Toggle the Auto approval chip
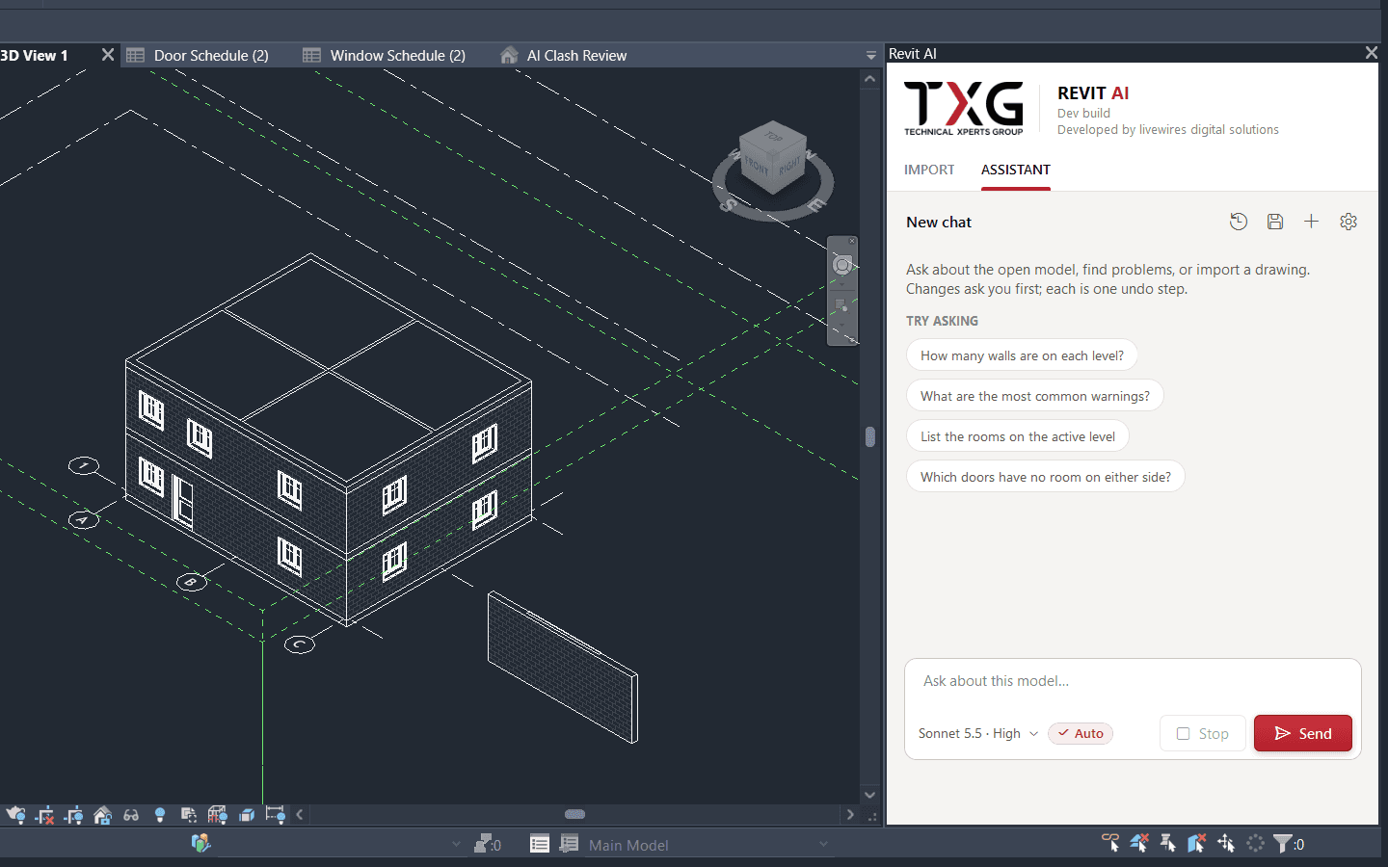Image resolution: width=1388 pixels, height=867 pixels. 1081,733
